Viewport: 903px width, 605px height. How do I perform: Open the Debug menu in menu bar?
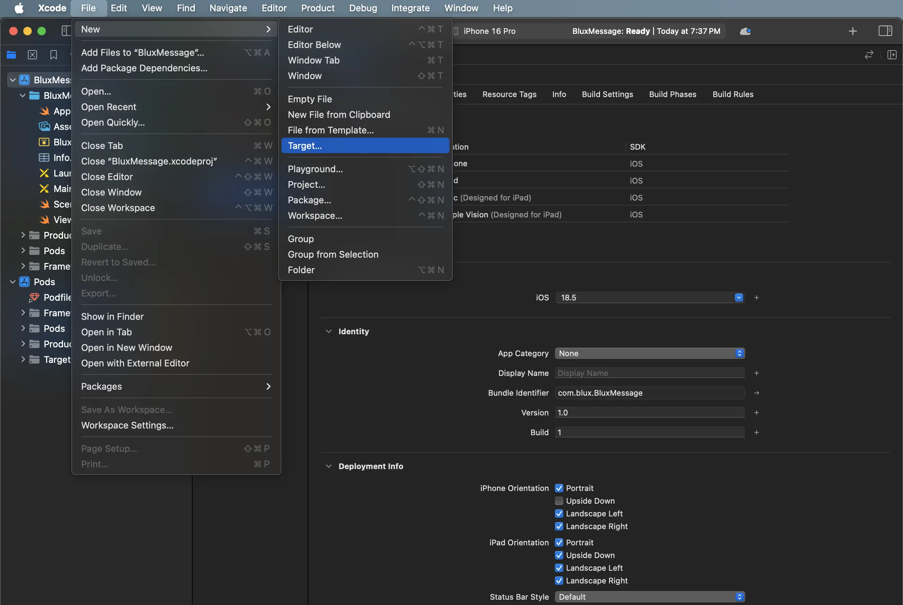click(363, 8)
